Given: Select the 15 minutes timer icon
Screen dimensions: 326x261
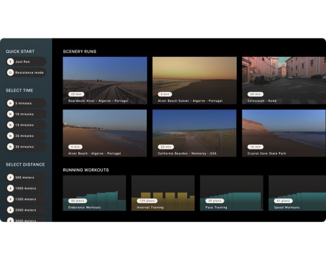Looking at the screenshot, I should (x=10, y=125).
